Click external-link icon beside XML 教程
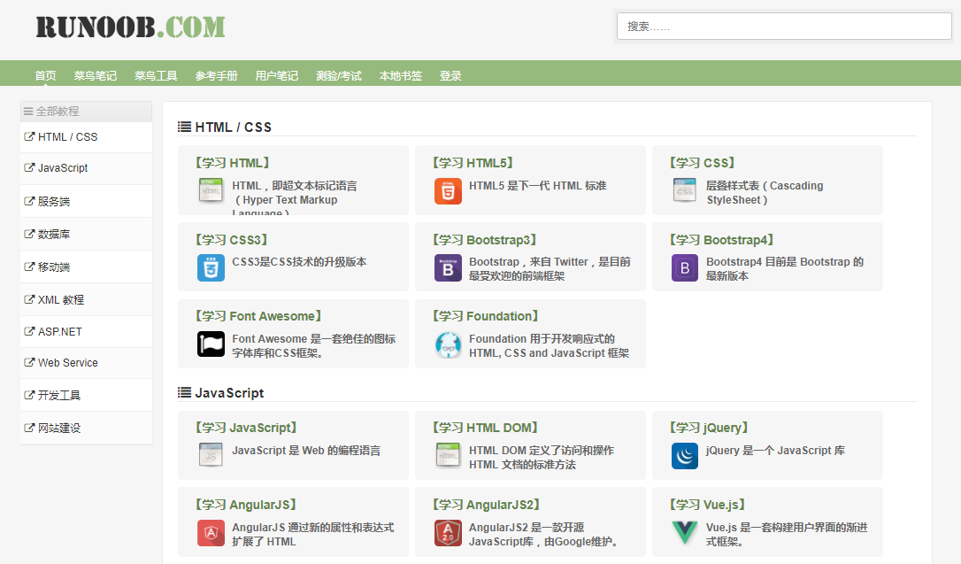 pos(29,299)
